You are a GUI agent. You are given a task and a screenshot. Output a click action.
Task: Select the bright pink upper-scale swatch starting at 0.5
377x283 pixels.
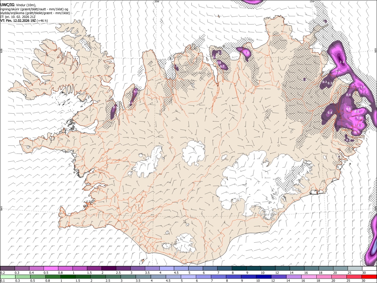click(x=51, y=269)
